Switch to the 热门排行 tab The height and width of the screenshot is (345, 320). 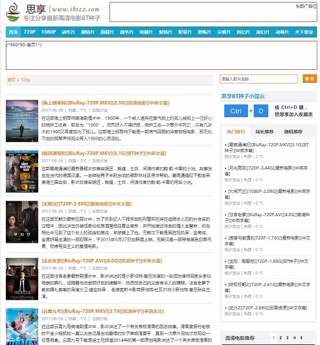click(236, 131)
